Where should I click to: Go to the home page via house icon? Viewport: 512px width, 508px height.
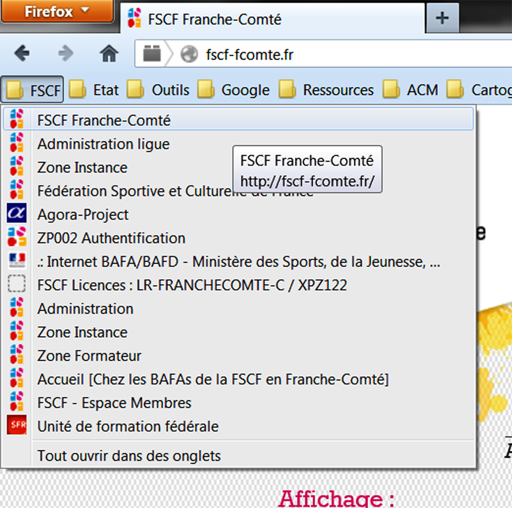[x=109, y=54]
